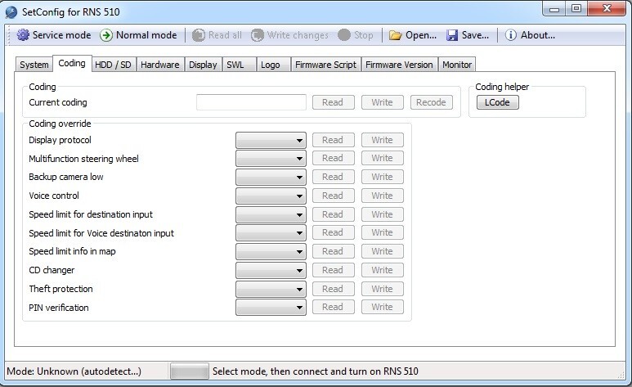Viewport: 632px width, 387px height.
Task: Open the HDD / SD tab
Action: [x=114, y=65]
